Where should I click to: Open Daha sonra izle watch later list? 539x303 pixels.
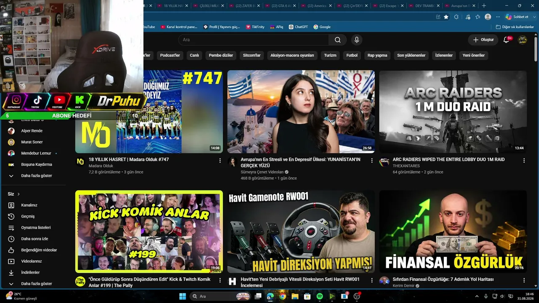tap(34, 239)
